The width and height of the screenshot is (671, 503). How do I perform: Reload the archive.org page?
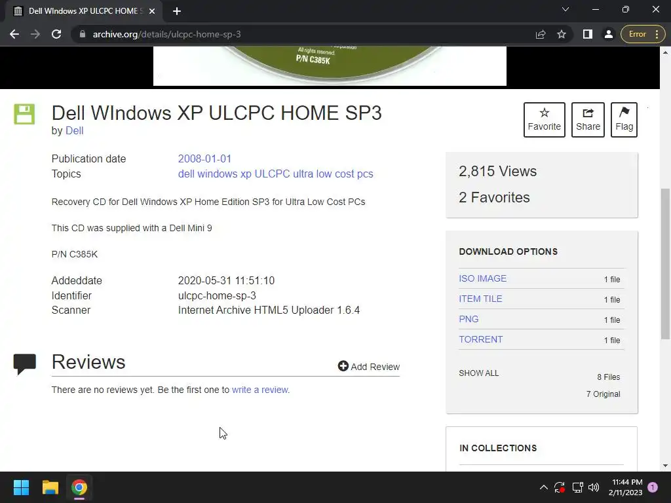point(56,34)
